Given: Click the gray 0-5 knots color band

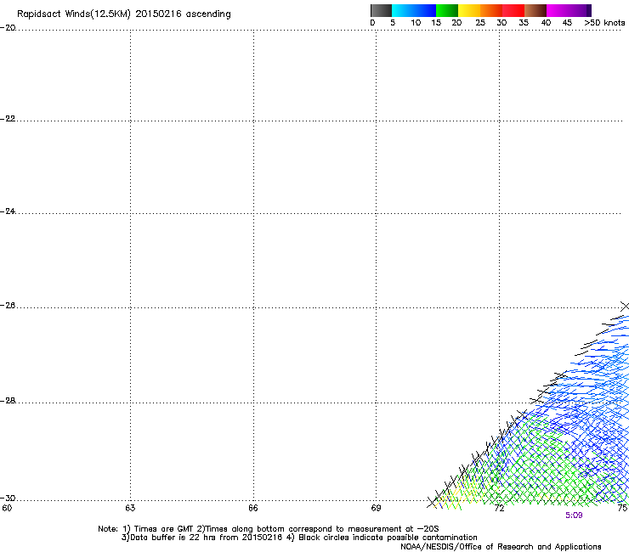Looking at the screenshot, I should coord(381,10).
